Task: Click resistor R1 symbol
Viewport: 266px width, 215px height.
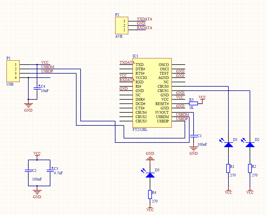Action: [x=228, y=168]
